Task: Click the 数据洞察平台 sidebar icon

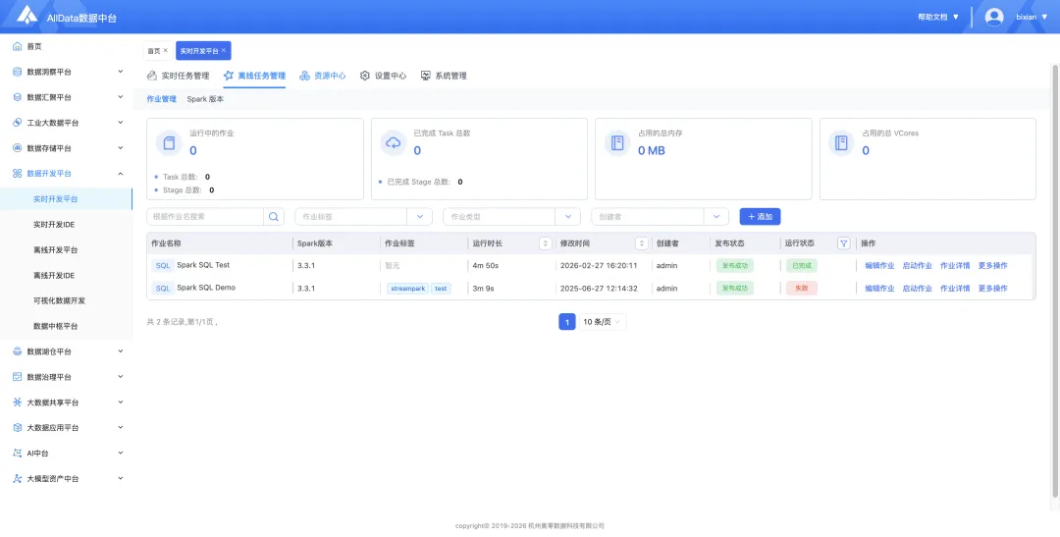Action: pos(18,72)
